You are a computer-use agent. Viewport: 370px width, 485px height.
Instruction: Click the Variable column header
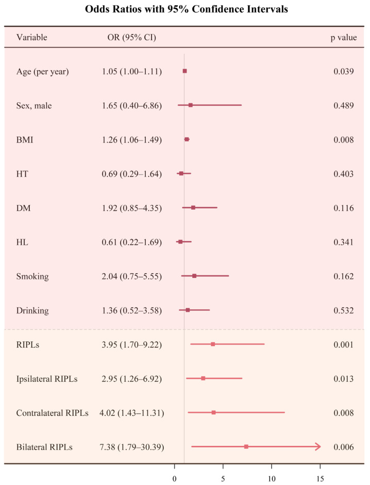[x=32, y=37]
